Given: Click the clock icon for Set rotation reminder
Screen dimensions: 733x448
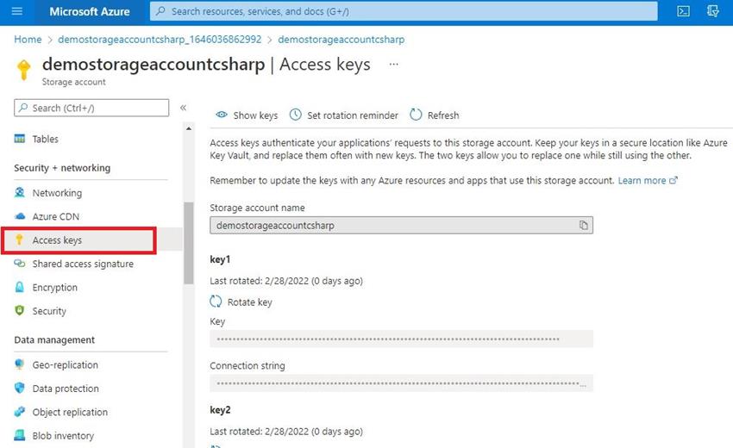Looking at the screenshot, I should [x=296, y=115].
